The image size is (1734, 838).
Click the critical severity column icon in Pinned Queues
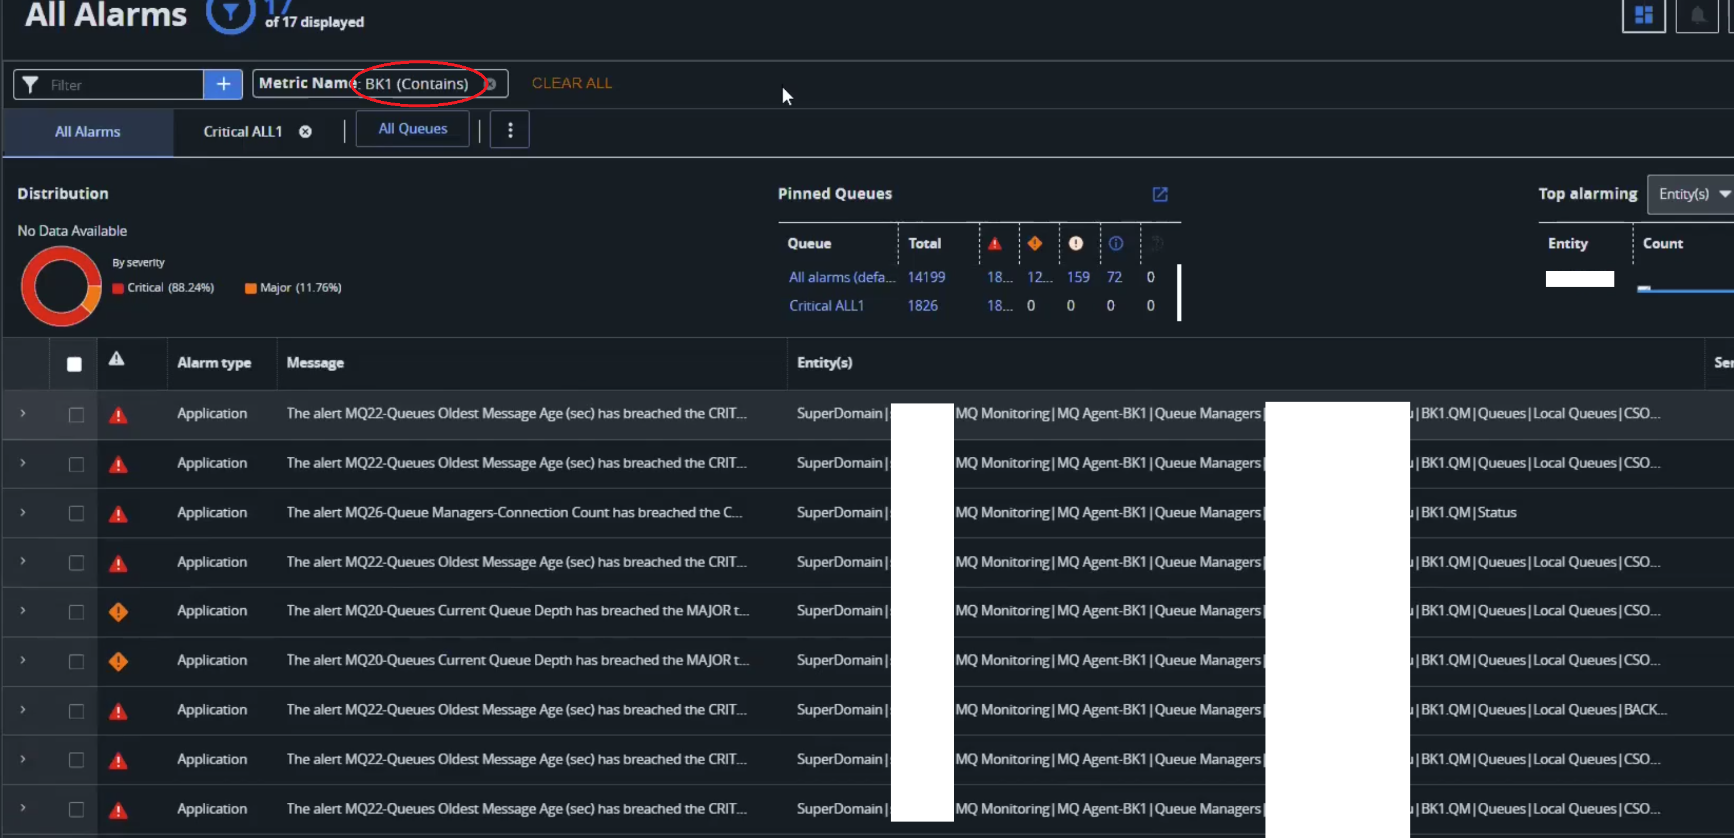tap(994, 244)
